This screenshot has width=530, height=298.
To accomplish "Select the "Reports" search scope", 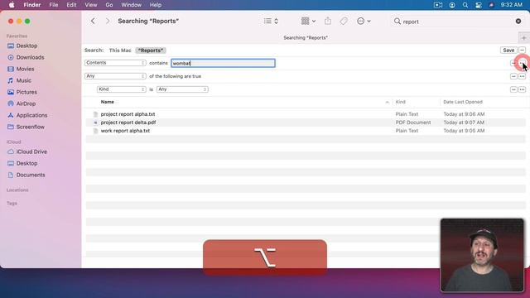I will pos(151,50).
